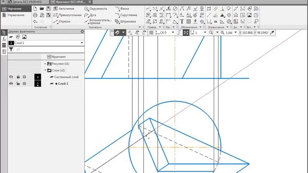Select the Окружность circle tool
The width and height of the screenshot is (308, 173).
point(96,9)
